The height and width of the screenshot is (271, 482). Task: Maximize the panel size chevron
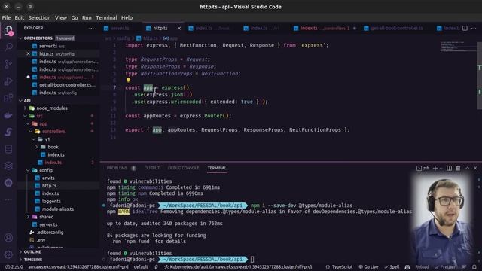[467, 168]
